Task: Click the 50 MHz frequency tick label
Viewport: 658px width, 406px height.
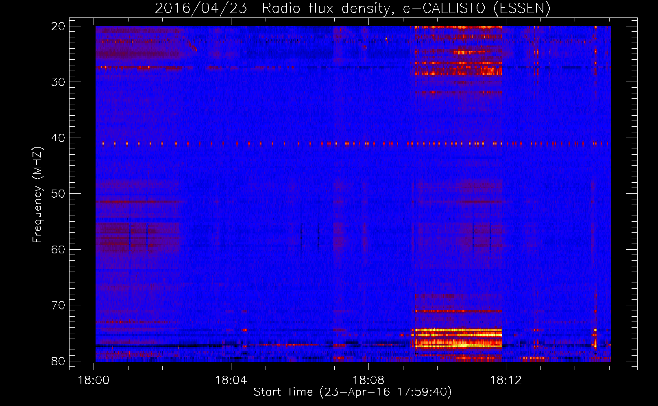Action: pos(58,194)
